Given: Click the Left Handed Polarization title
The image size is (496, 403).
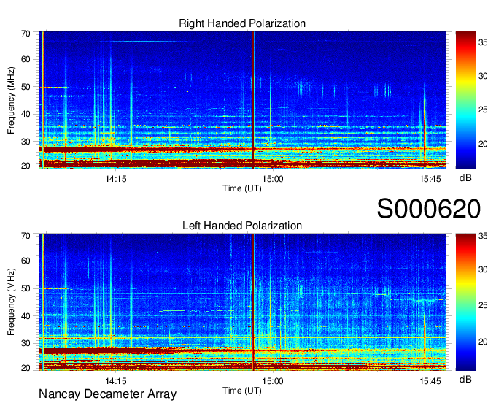Looking at the screenshot, I should pos(242,226).
